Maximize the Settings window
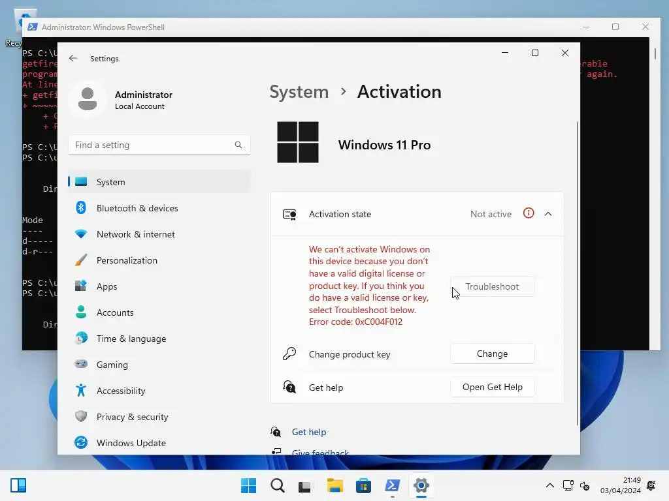 click(535, 53)
